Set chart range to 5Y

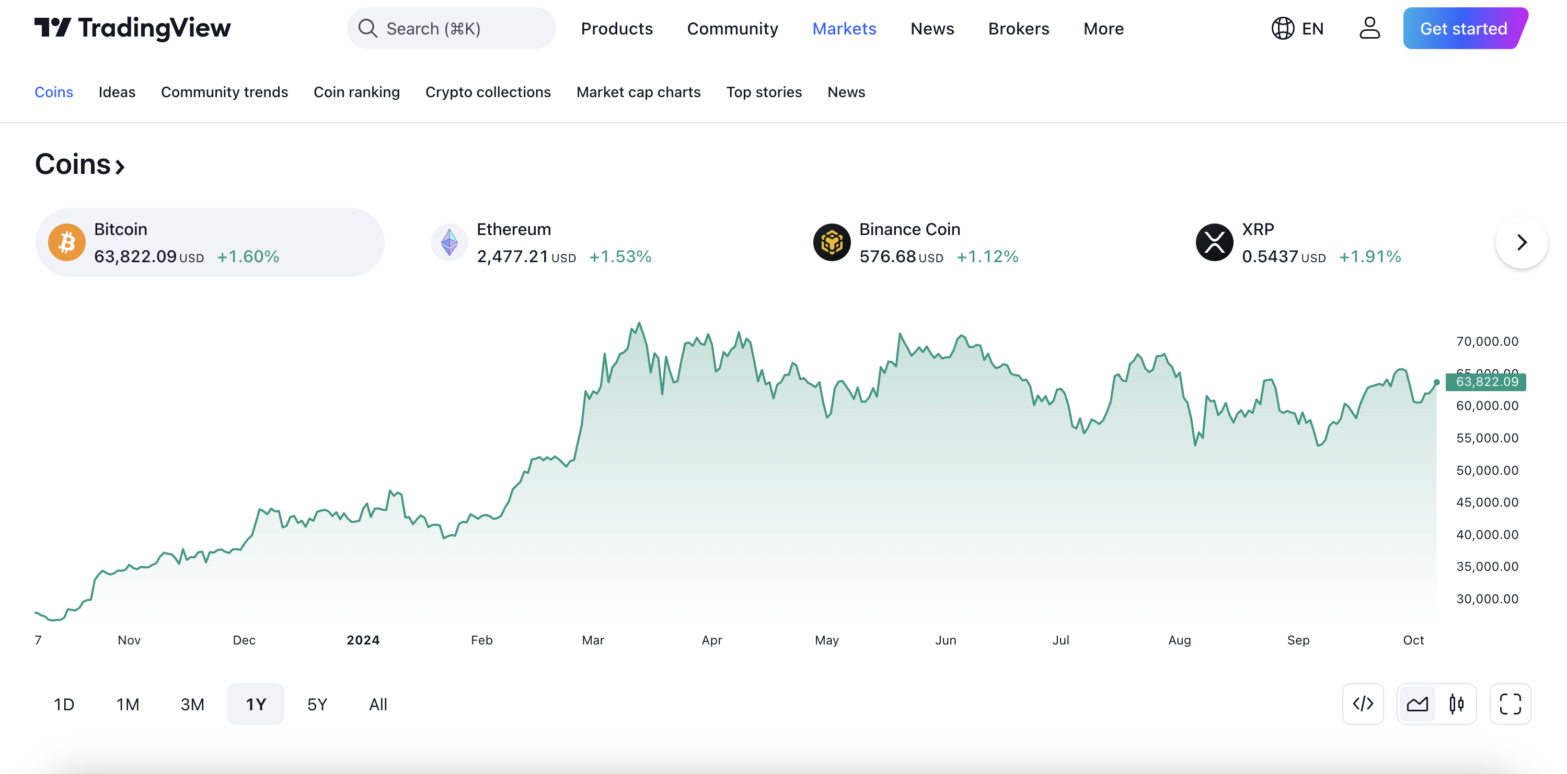click(317, 704)
